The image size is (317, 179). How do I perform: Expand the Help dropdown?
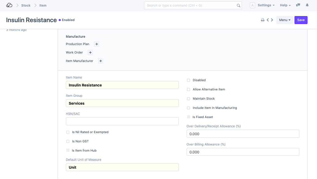click(285, 5)
